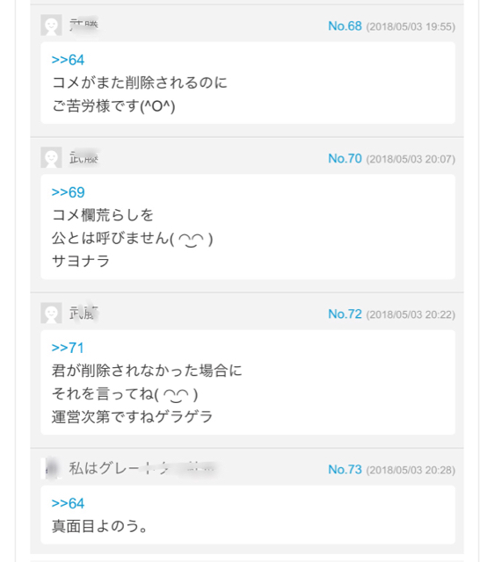Open the No.72 comment number link
Screen dimensions: 494x562
coord(345,314)
